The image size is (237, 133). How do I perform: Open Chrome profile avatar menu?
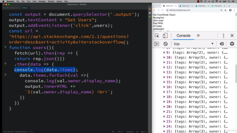[x=230, y=10]
